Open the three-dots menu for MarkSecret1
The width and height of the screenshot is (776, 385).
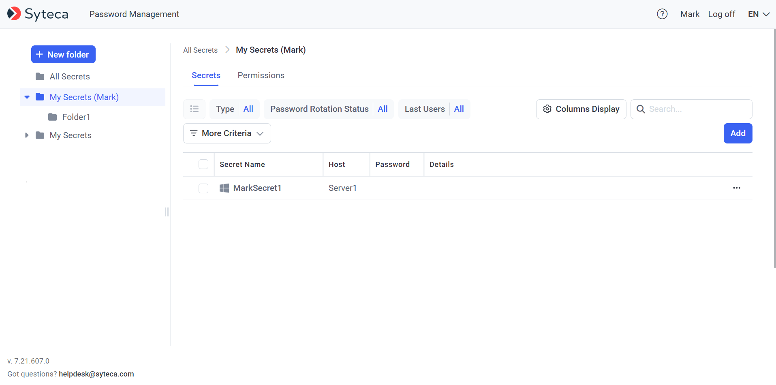pyautogui.click(x=736, y=188)
